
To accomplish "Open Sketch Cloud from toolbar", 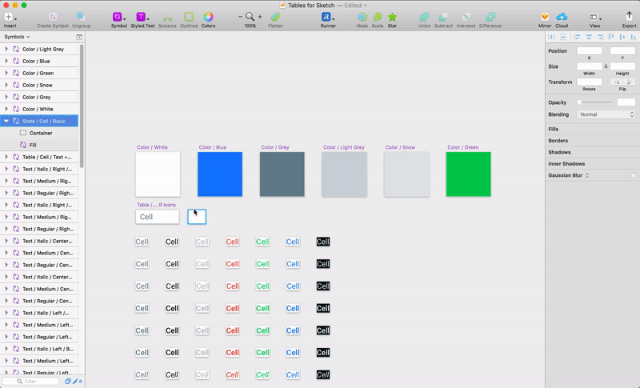I will coord(562,17).
